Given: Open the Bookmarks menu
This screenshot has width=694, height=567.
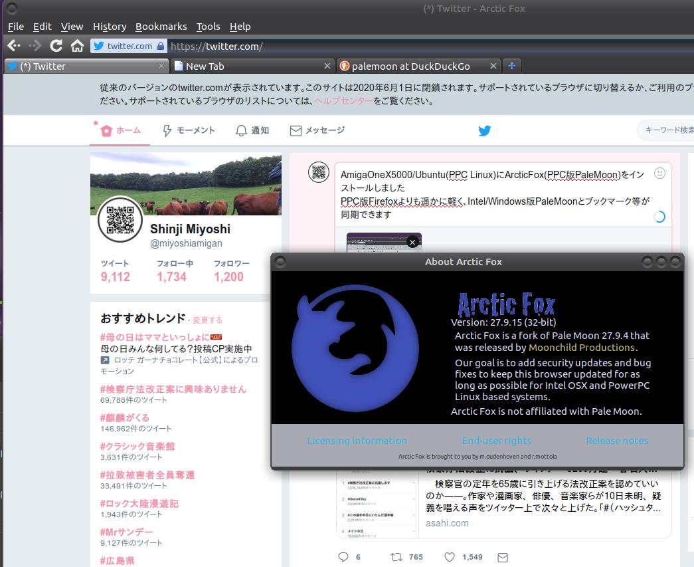Looking at the screenshot, I should coord(161,27).
